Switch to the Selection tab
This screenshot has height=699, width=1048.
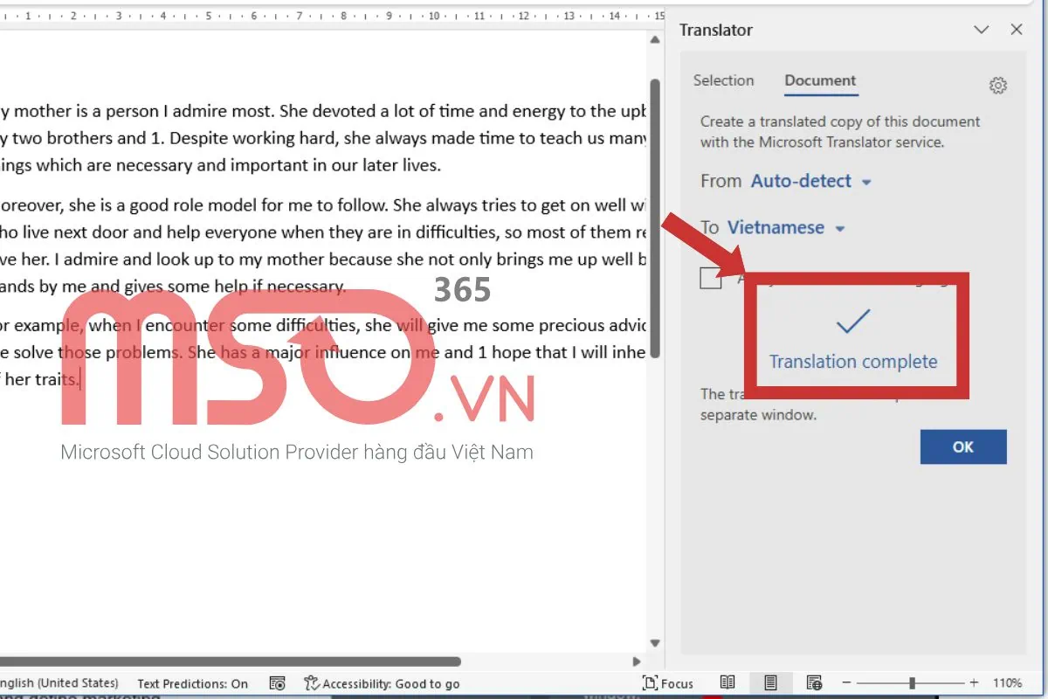tap(724, 80)
